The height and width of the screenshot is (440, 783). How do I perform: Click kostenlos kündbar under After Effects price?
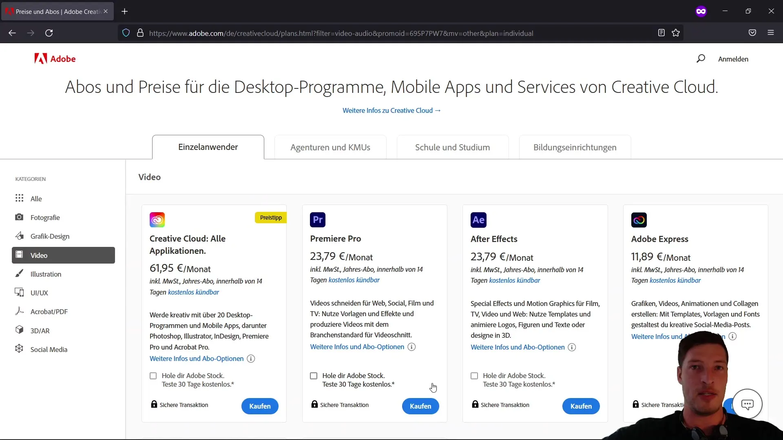point(515,280)
